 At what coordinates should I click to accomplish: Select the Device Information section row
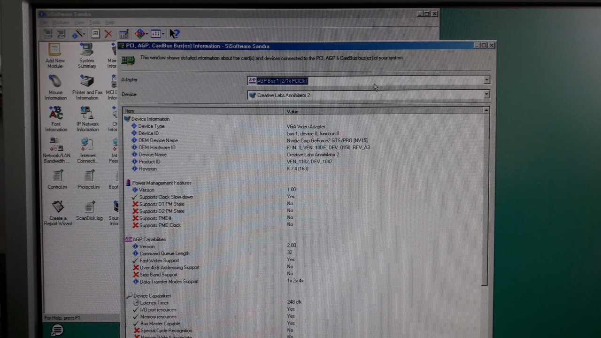[302, 119]
